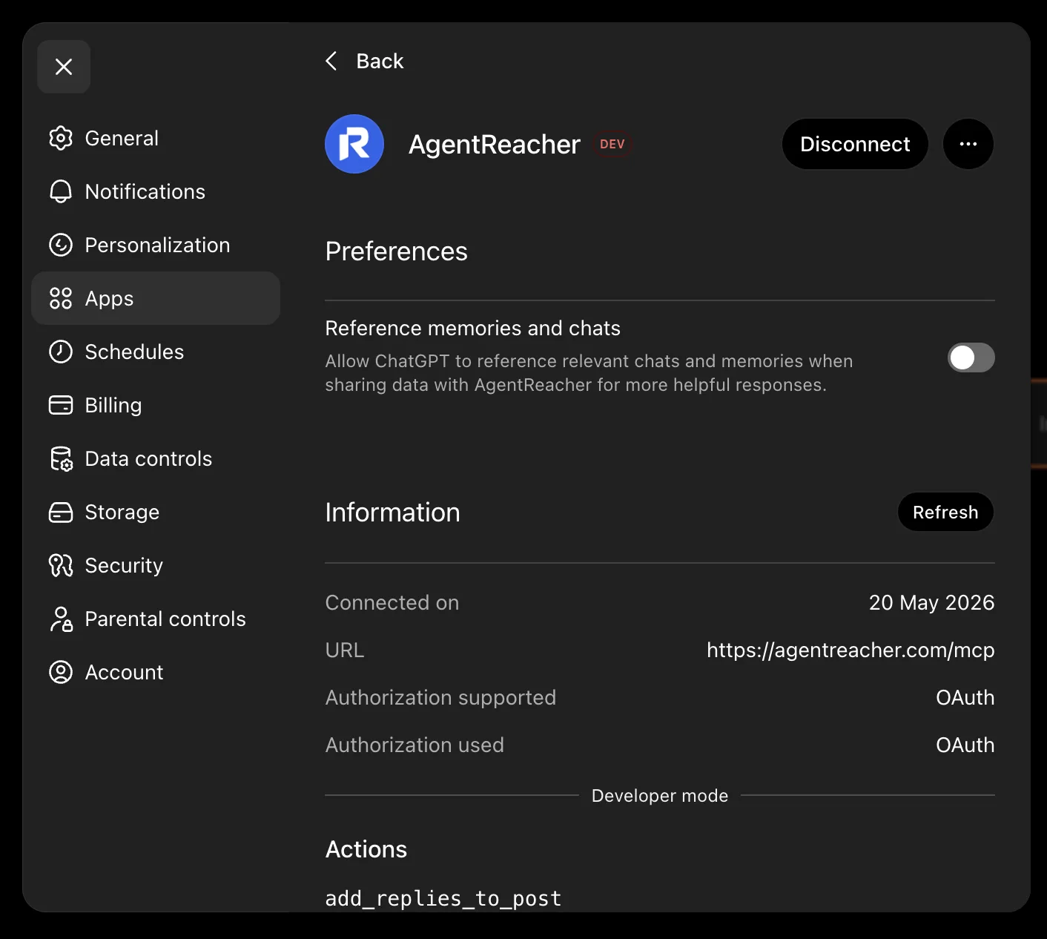
Task: Select Apps in the sidebar
Action: 156,298
